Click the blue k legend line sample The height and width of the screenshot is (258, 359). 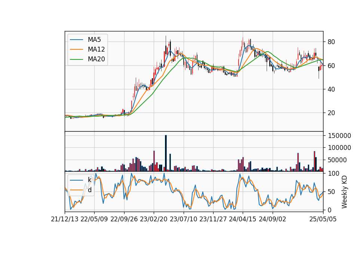76,180
